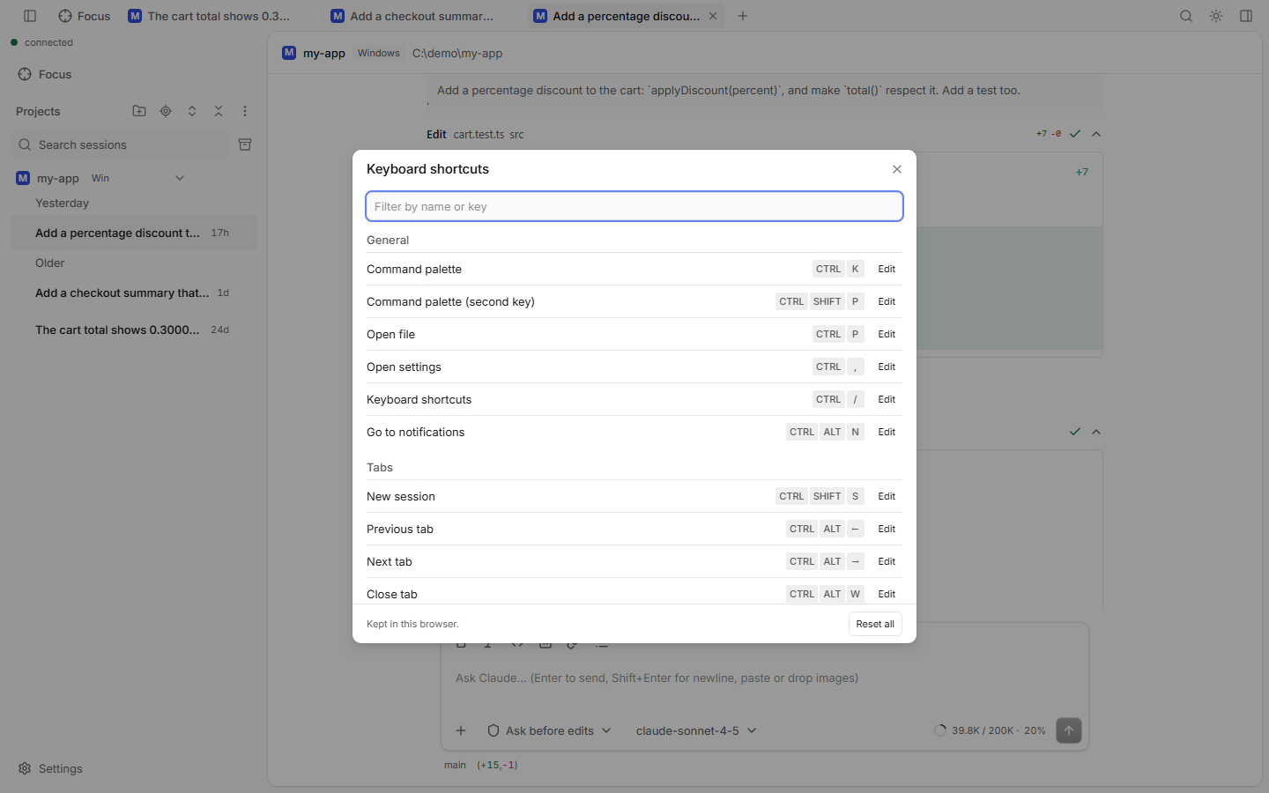
Task: Collapse all projects in the sidebar
Action: (219, 111)
